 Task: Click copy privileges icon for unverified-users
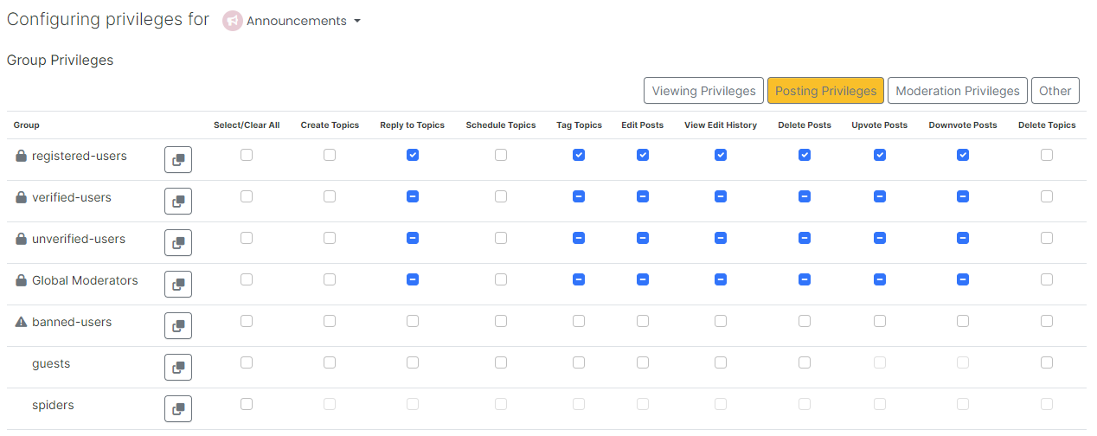pyautogui.click(x=178, y=243)
